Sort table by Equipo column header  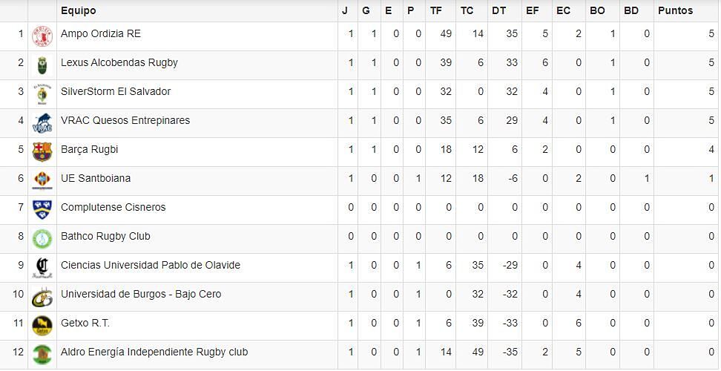pos(78,10)
